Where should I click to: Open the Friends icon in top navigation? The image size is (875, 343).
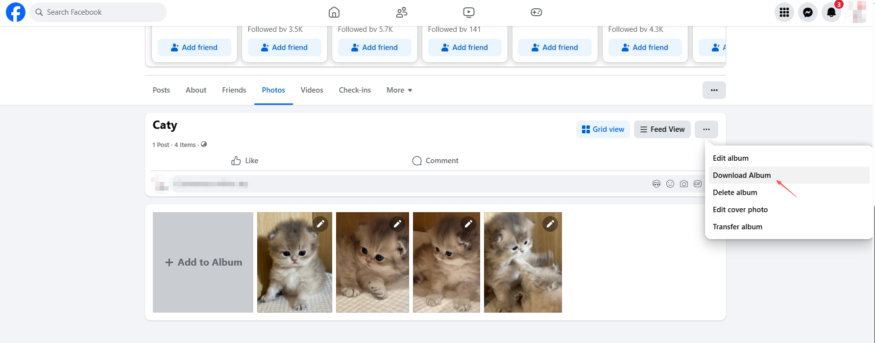pos(402,12)
